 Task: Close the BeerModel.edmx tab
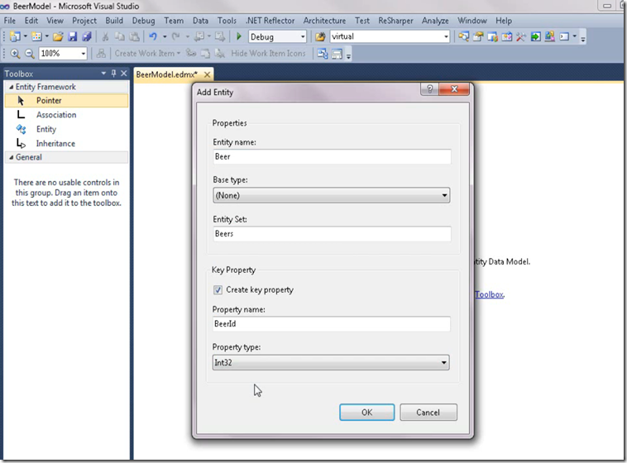click(207, 74)
